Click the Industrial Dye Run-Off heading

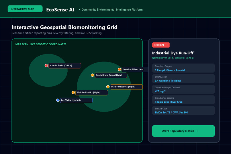coord(173,53)
